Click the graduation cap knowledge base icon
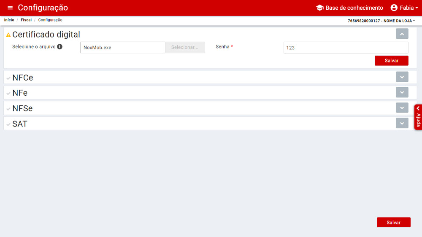Viewport: 422px width, 237px height. click(x=320, y=8)
